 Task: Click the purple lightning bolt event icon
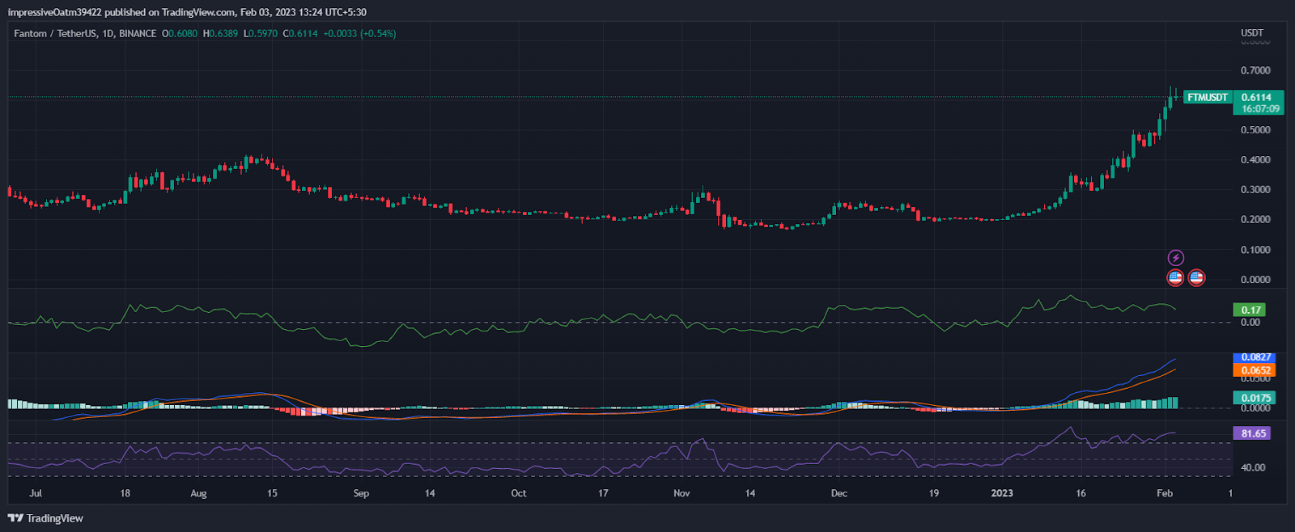click(x=1175, y=258)
